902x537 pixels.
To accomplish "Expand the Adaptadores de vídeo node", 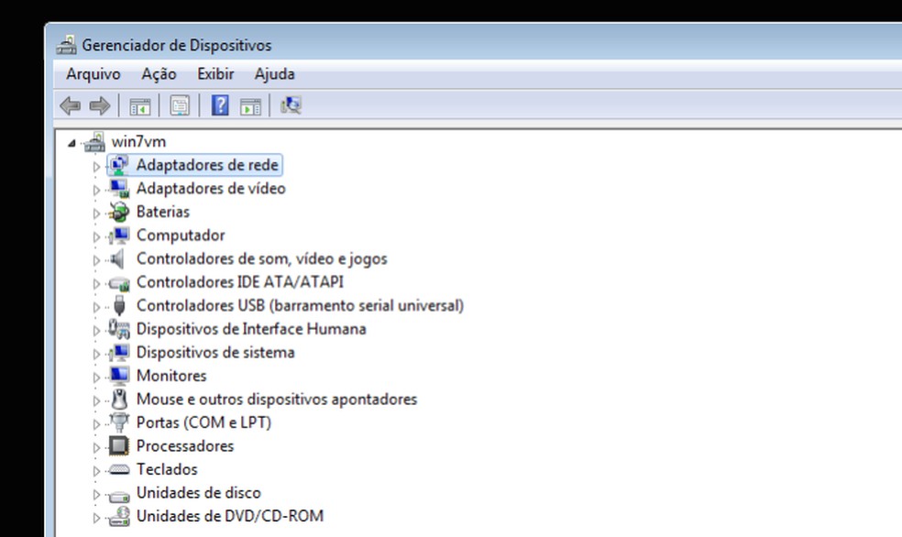I will (96, 190).
